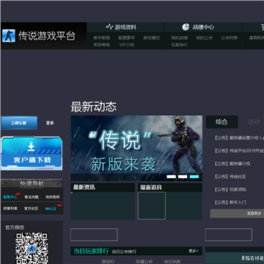Select the first banner slide indicator
This screenshot has width=264, height=264.
pyautogui.click(x=172, y=177)
